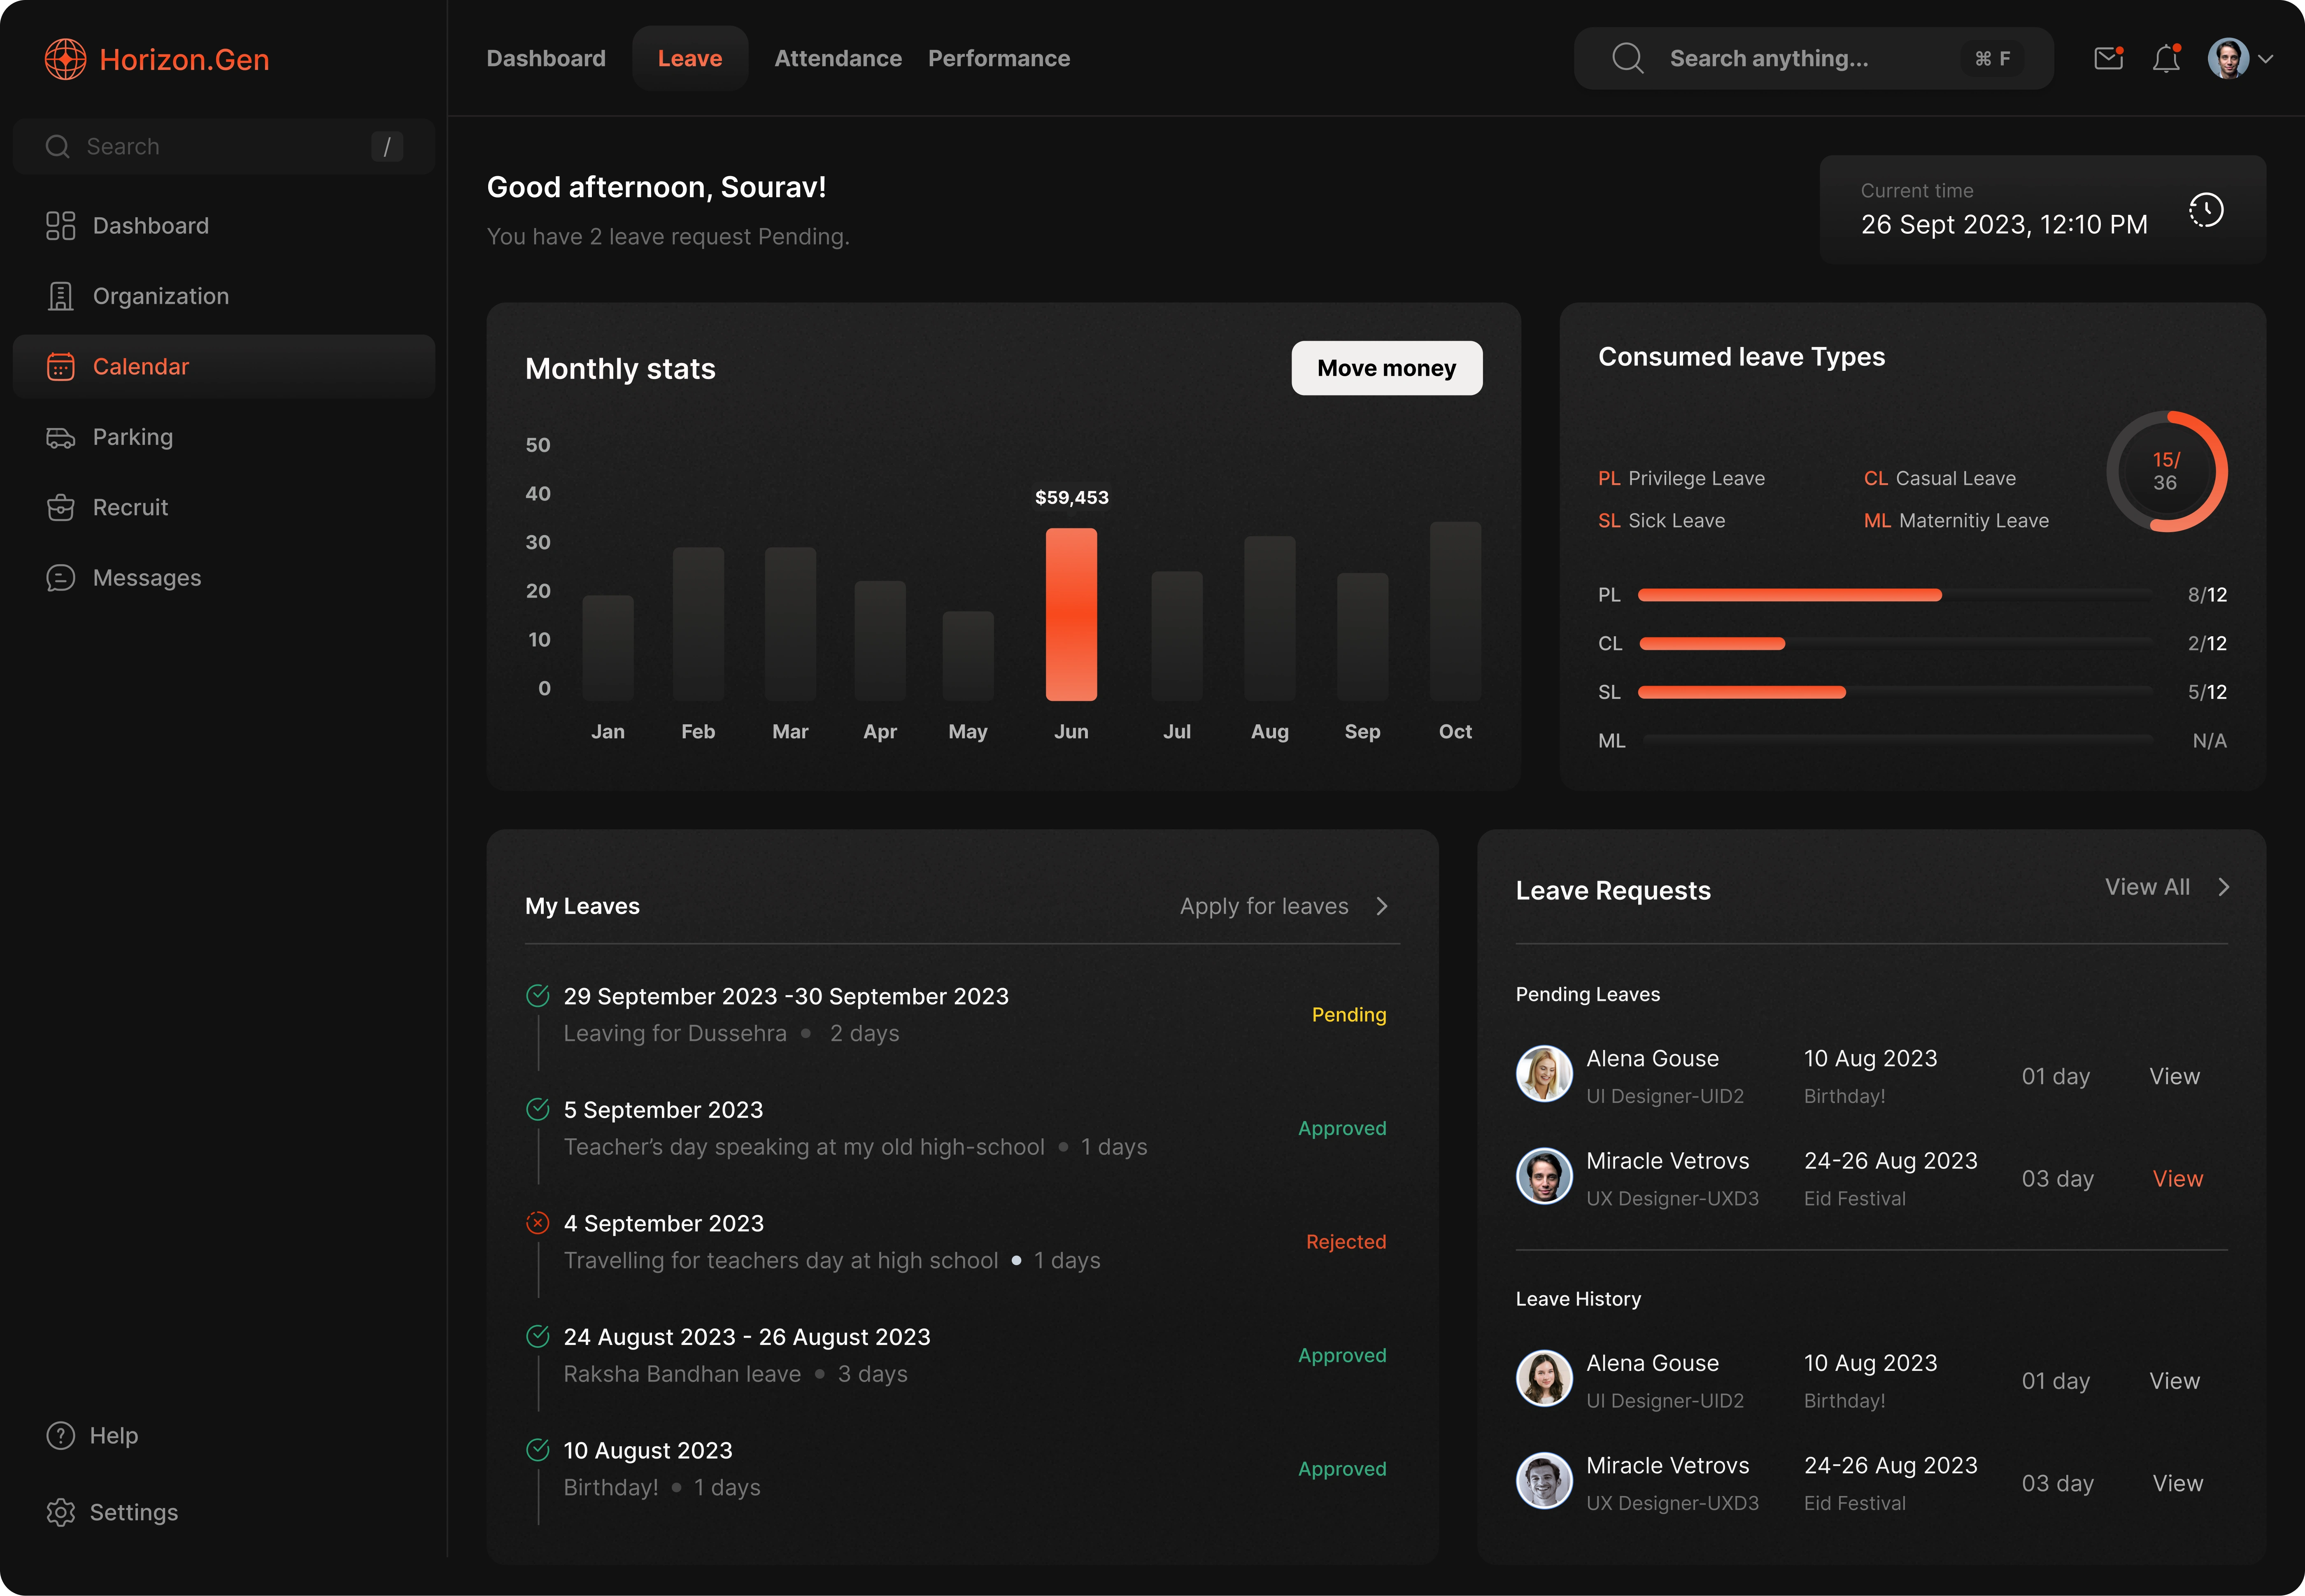The image size is (2305, 1596).
Task: Click the Pending status label
Action: [x=1349, y=1014]
